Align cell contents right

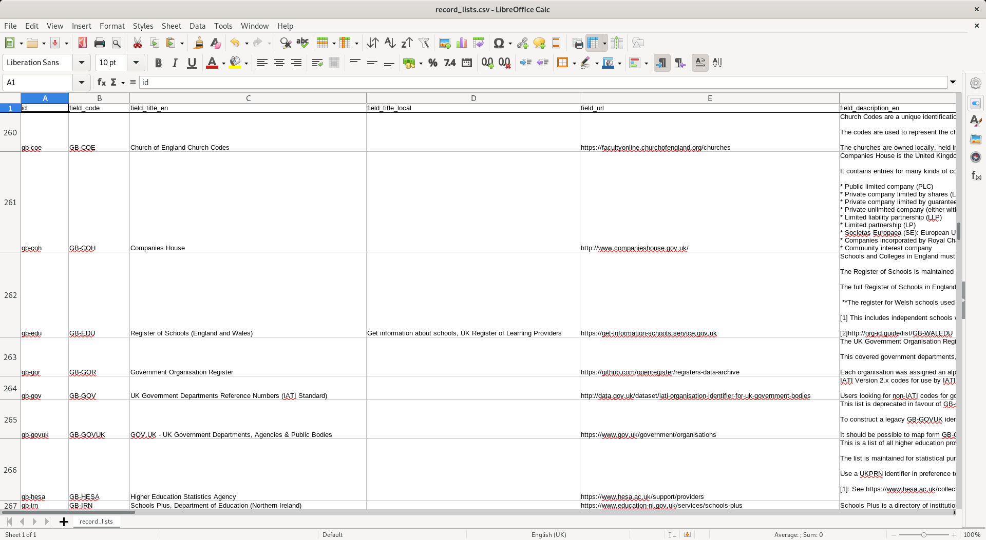tap(296, 63)
